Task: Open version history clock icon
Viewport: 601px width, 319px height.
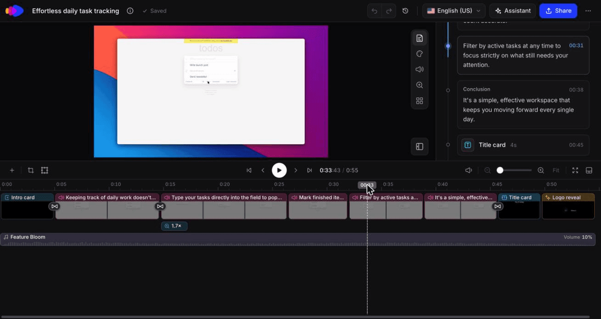Action: point(405,11)
